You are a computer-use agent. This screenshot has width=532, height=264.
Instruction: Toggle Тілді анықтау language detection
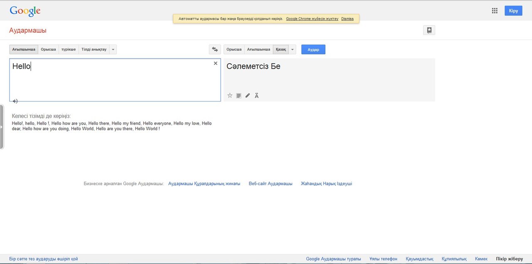[x=94, y=49]
